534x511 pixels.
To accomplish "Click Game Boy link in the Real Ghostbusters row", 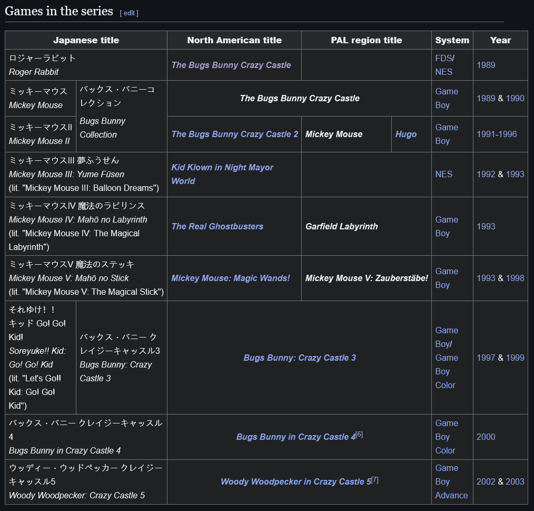I will tap(447, 226).
